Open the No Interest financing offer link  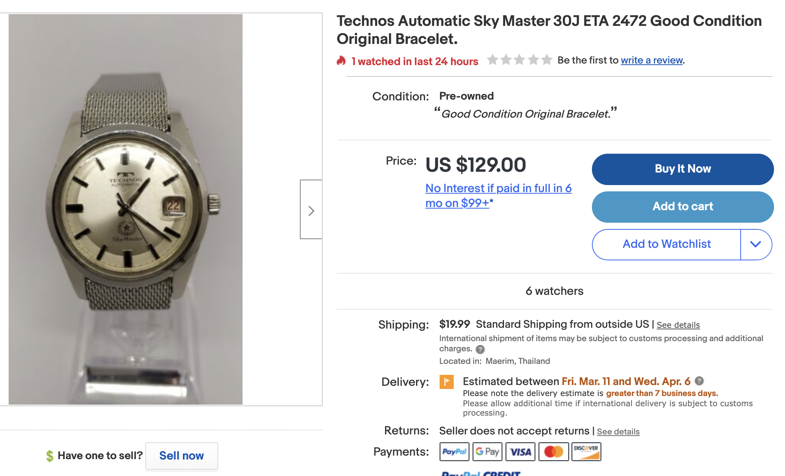coord(498,195)
